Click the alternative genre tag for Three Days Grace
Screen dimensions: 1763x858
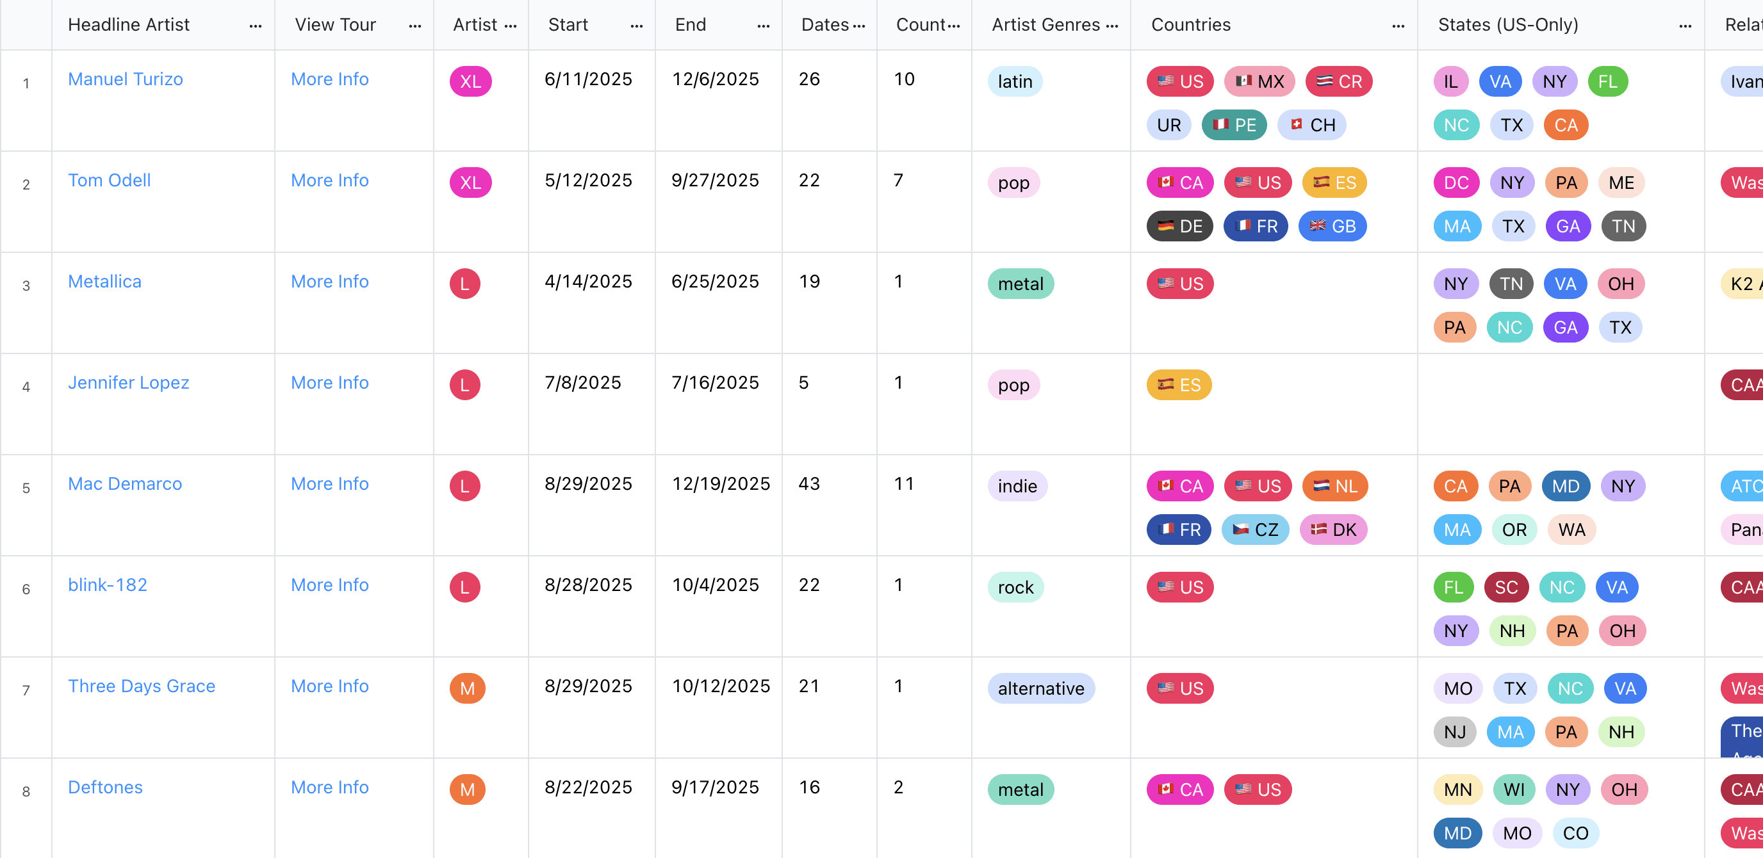(1040, 688)
